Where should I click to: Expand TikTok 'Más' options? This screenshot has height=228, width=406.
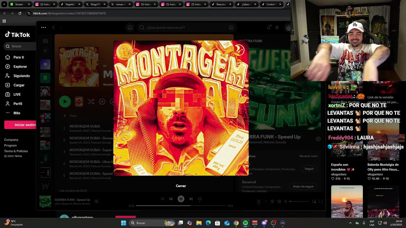(x=17, y=113)
